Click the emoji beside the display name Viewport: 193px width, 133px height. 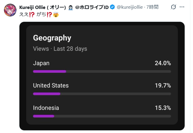(x=71, y=7)
